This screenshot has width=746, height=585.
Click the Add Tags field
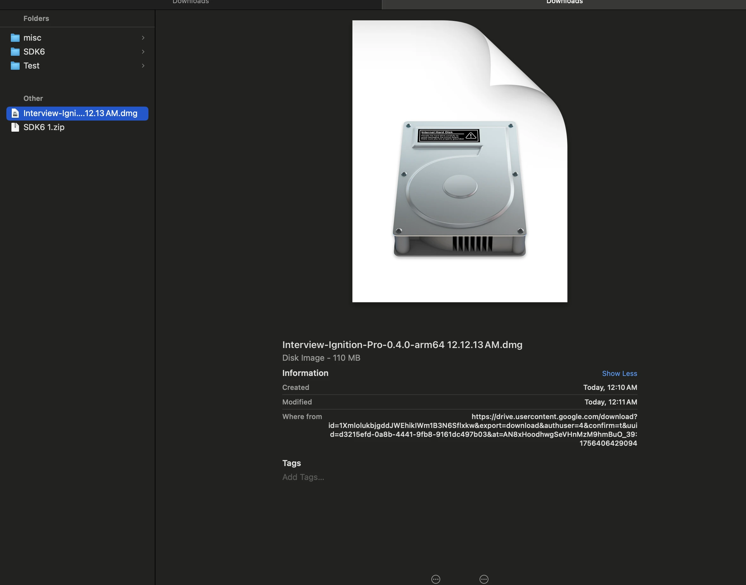point(303,477)
